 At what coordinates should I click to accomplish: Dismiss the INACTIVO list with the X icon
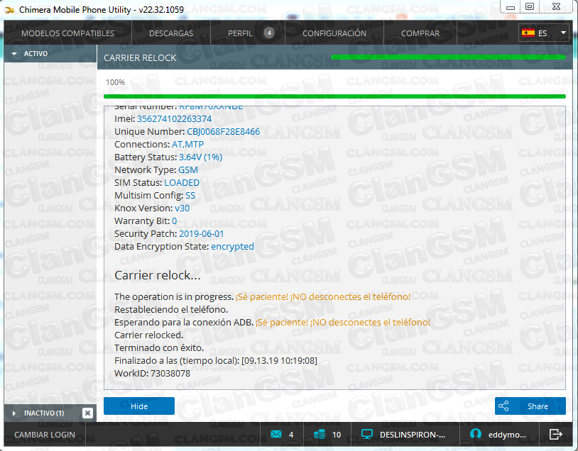point(87,413)
